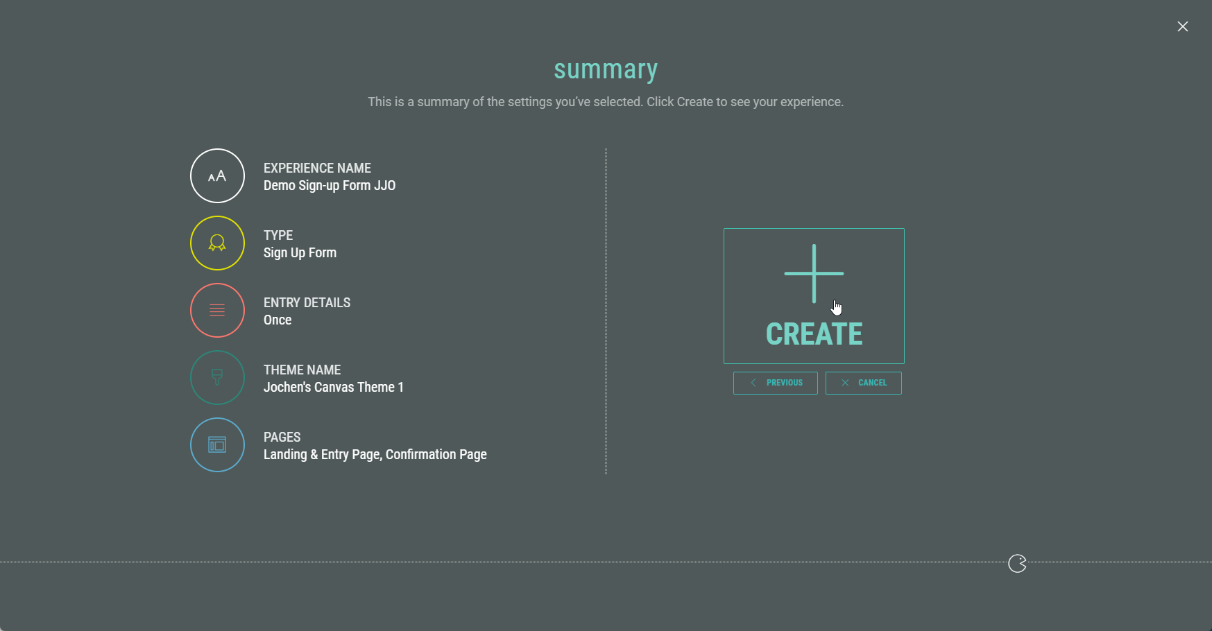Click the 'EXPERIENCE NAME' label
1212x631 pixels.
[317, 168]
